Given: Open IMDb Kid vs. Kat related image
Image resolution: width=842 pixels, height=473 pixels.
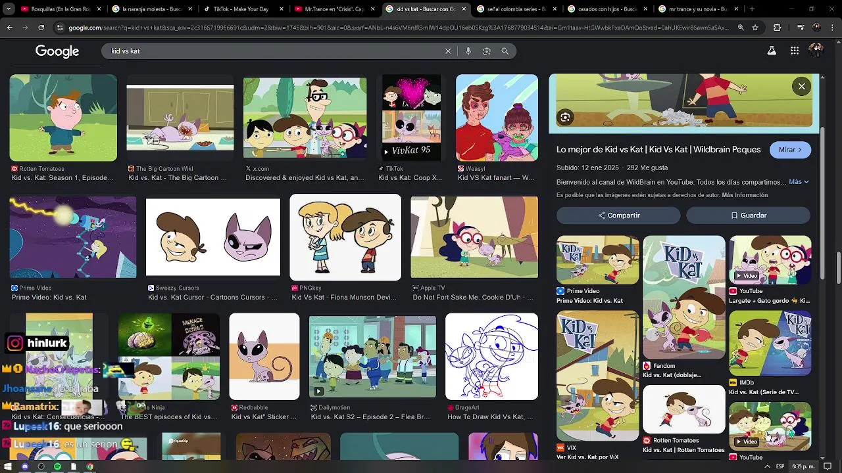Looking at the screenshot, I should click(770, 343).
